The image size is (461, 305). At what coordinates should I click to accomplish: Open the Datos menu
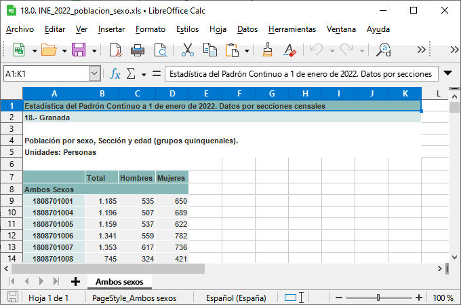click(x=247, y=29)
